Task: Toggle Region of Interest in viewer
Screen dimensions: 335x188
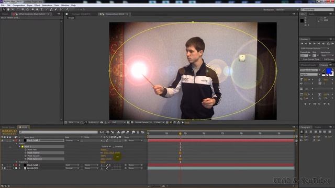Action: coord(128,122)
